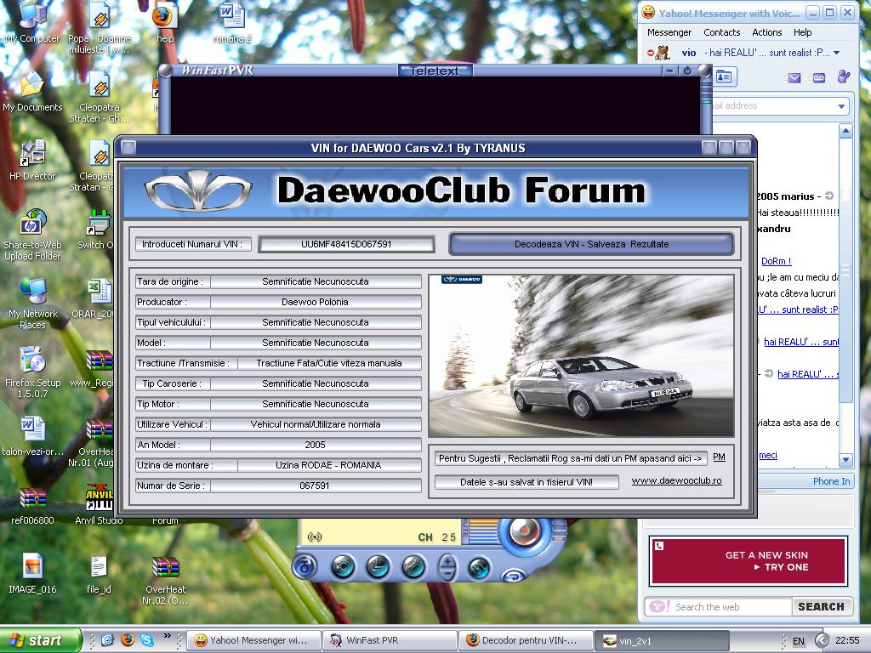Click the power icon on WinFast PVR title bar

pos(687,71)
